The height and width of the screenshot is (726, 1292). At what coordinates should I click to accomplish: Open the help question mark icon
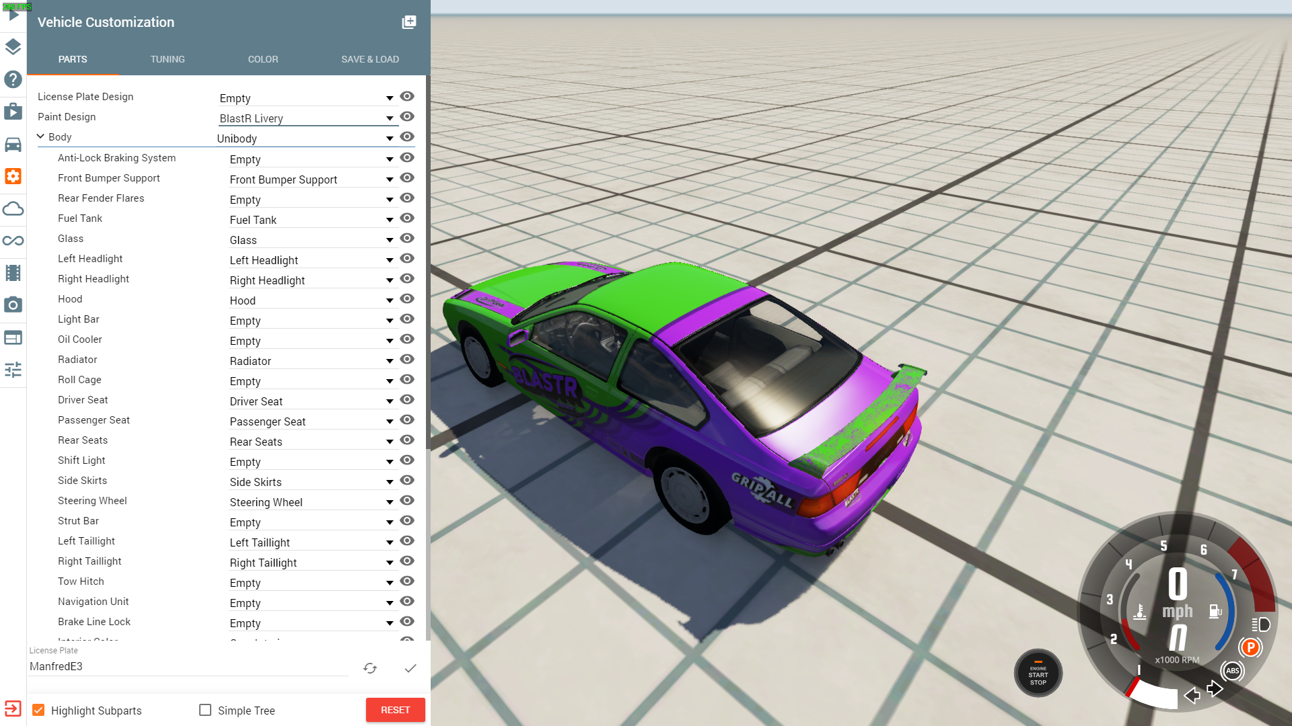click(x=13, y=79)
